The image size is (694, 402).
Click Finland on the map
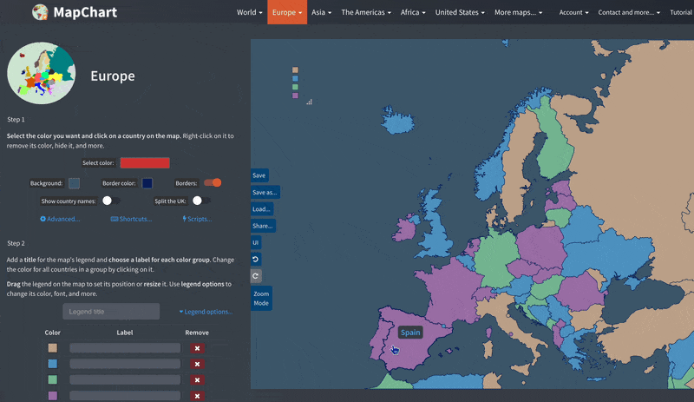(553, 146)
